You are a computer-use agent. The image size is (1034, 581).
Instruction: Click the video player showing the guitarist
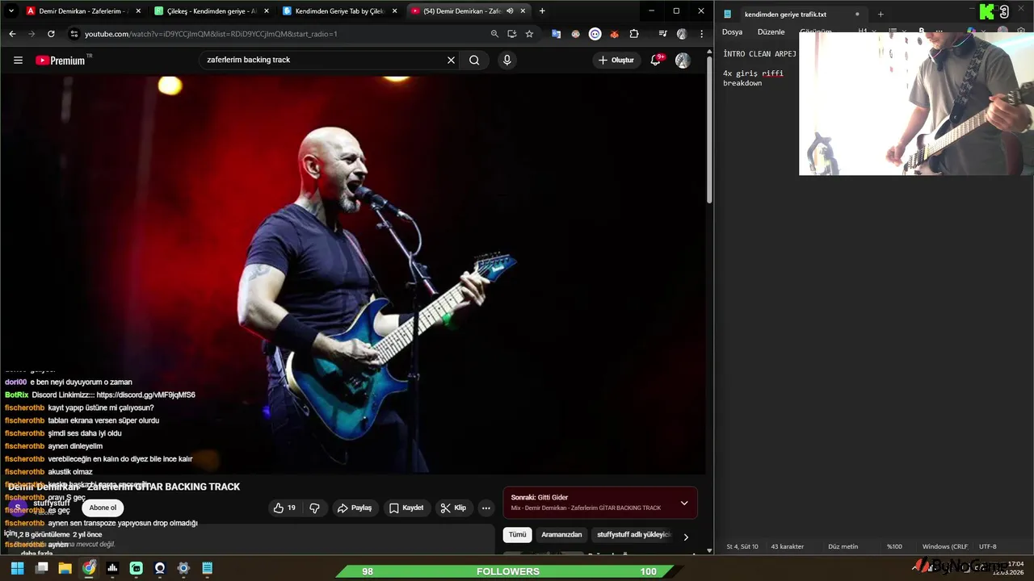[x=353, y=274]
